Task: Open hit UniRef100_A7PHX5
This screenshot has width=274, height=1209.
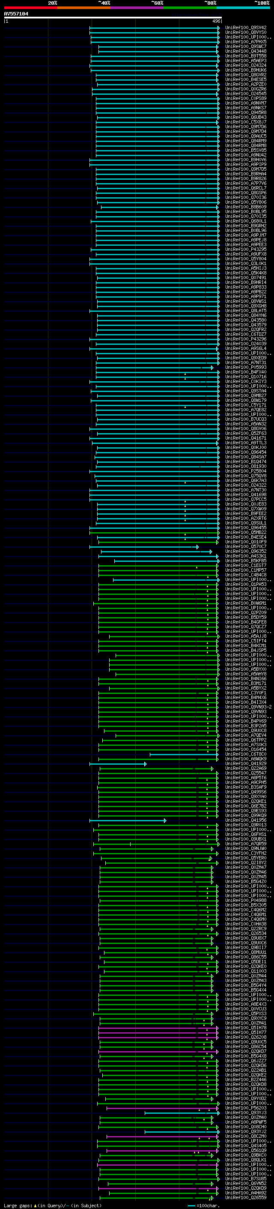Action: (246, 42)
